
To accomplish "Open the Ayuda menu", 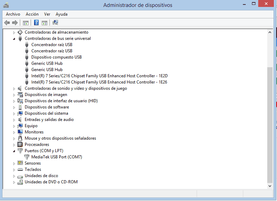I will tap(62, 14).
